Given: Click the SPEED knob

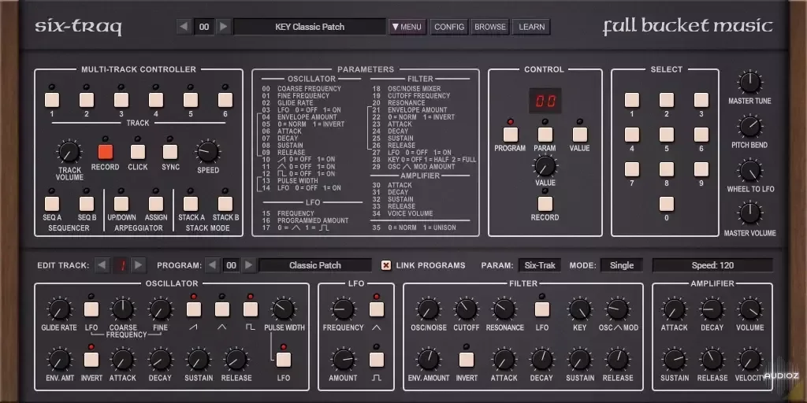Looking at the screenshot, I should pos(208,152).
